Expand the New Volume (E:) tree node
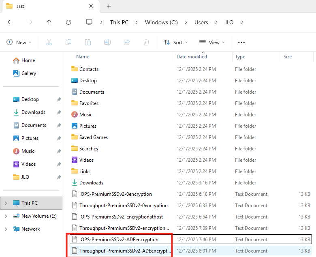 [x=6, y=216]
